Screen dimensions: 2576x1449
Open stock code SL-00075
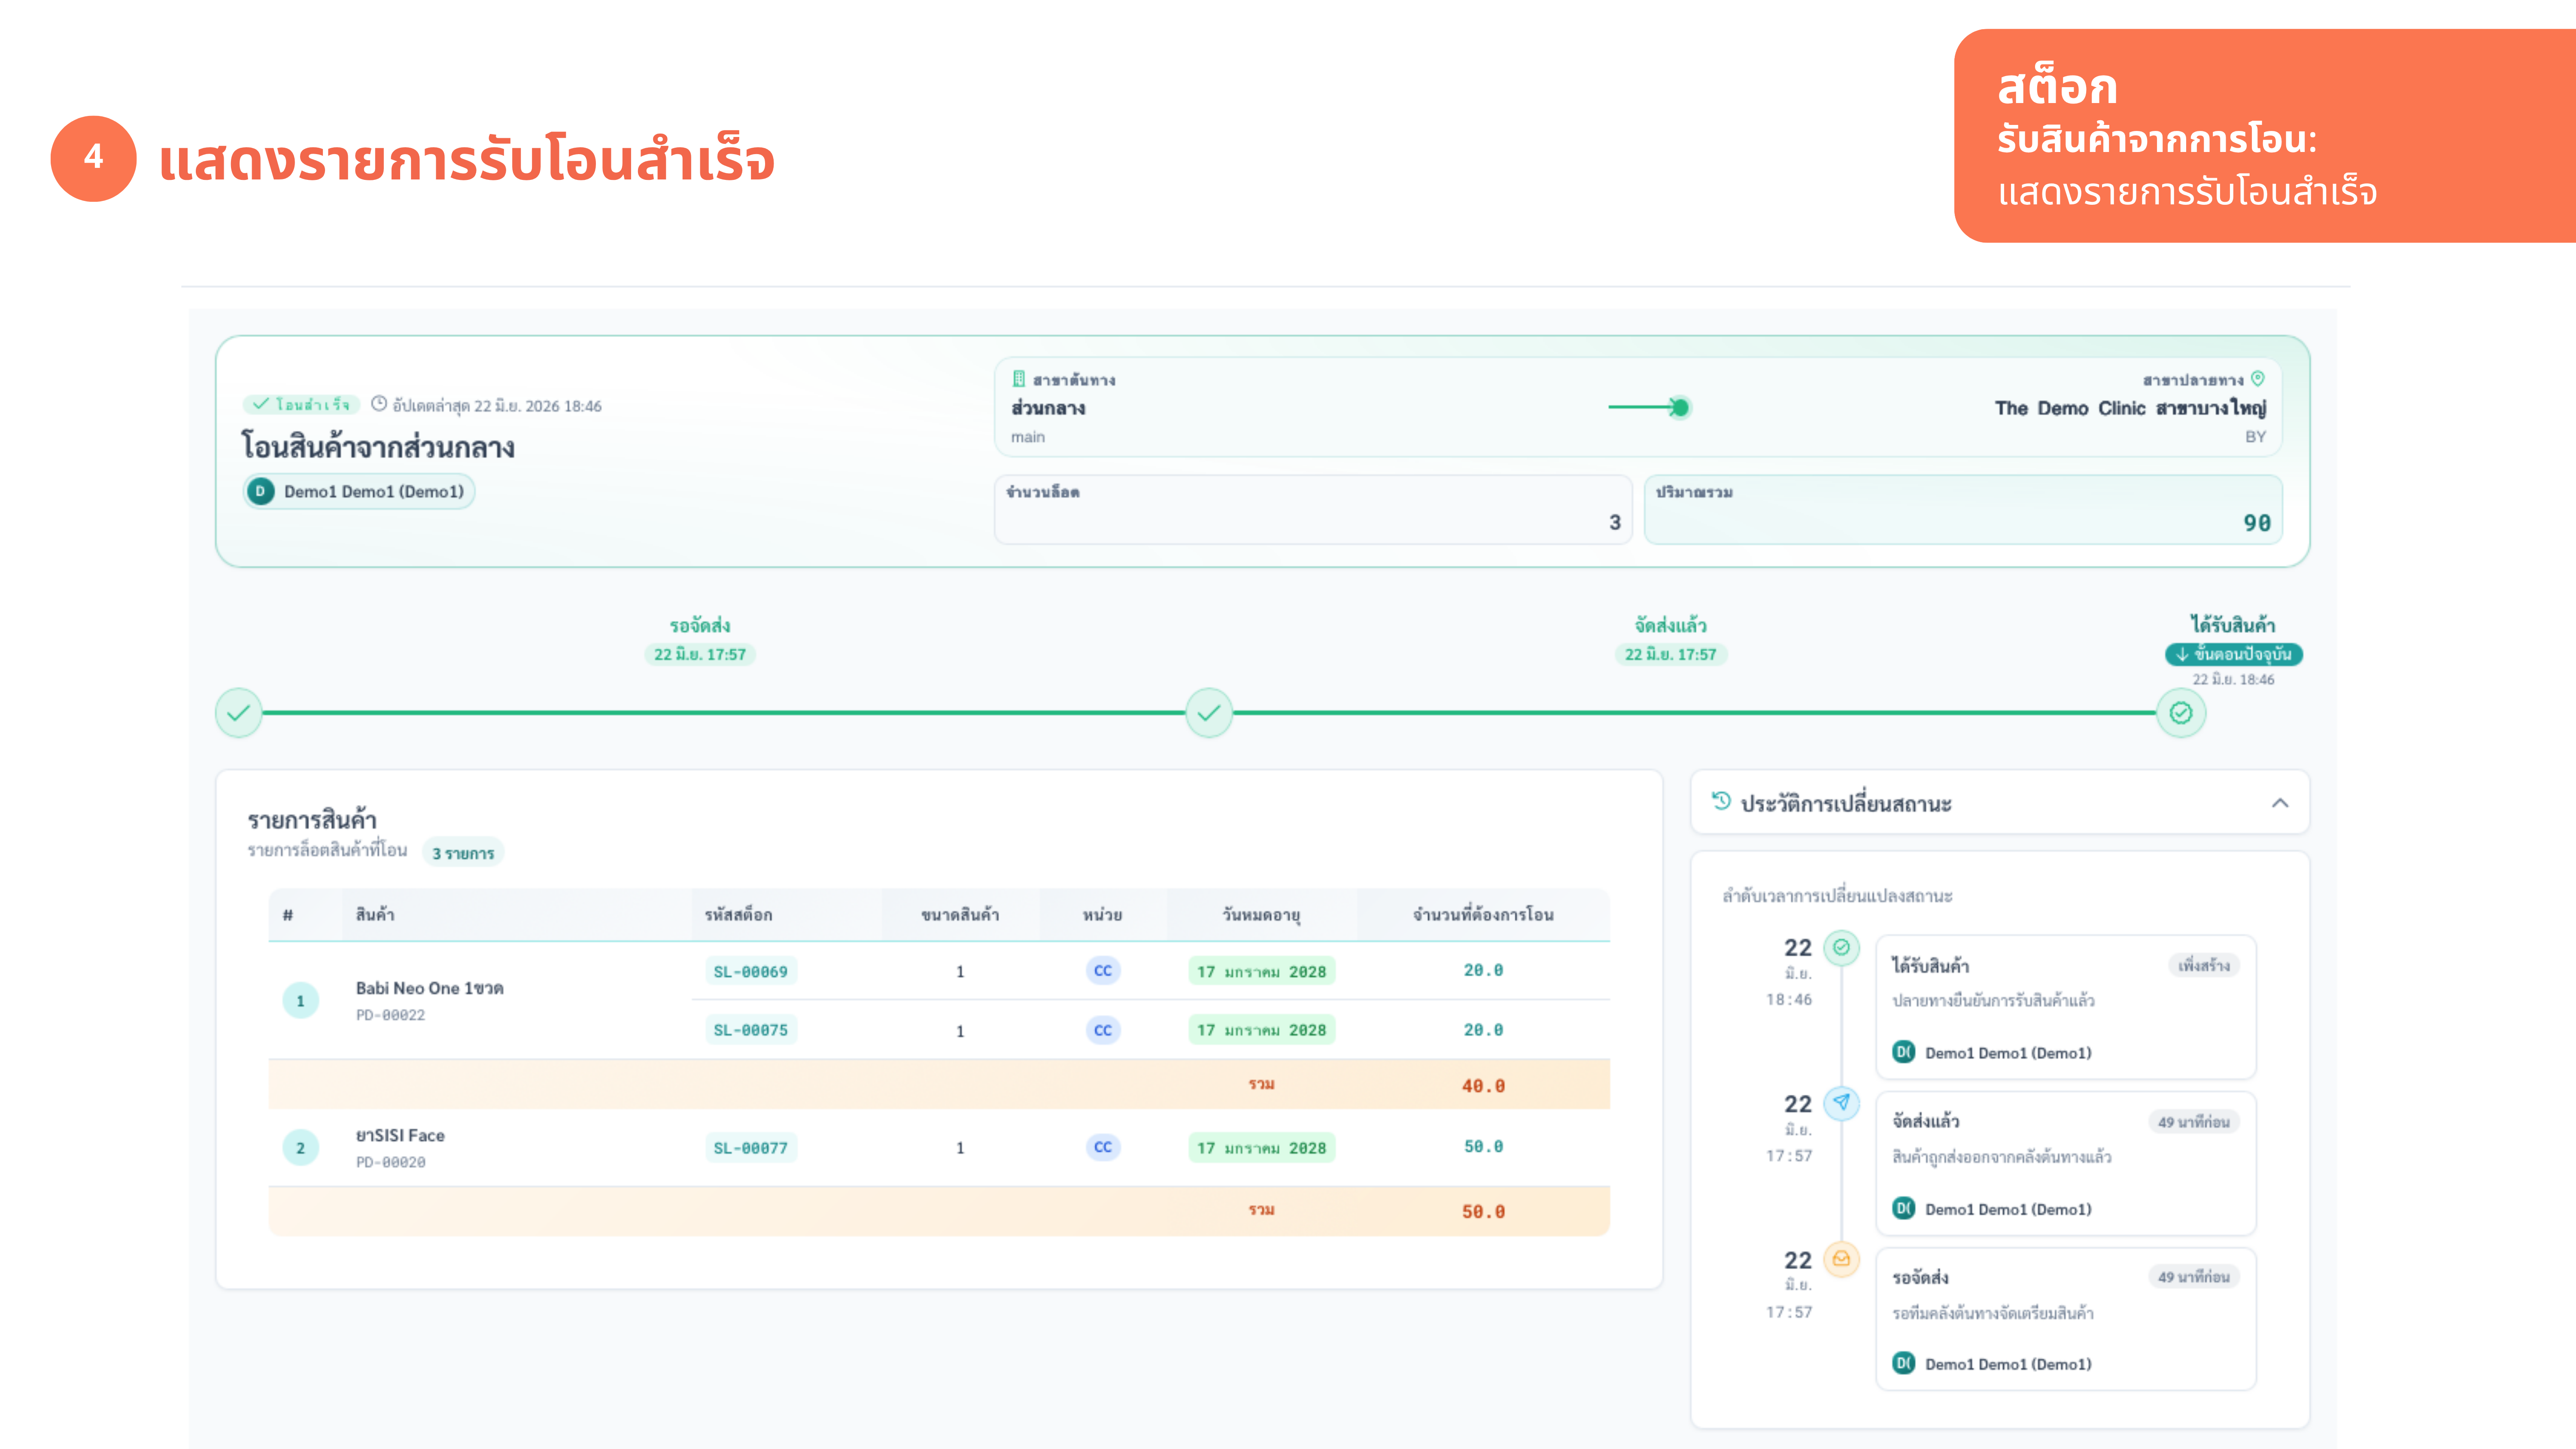(750, 1030)
